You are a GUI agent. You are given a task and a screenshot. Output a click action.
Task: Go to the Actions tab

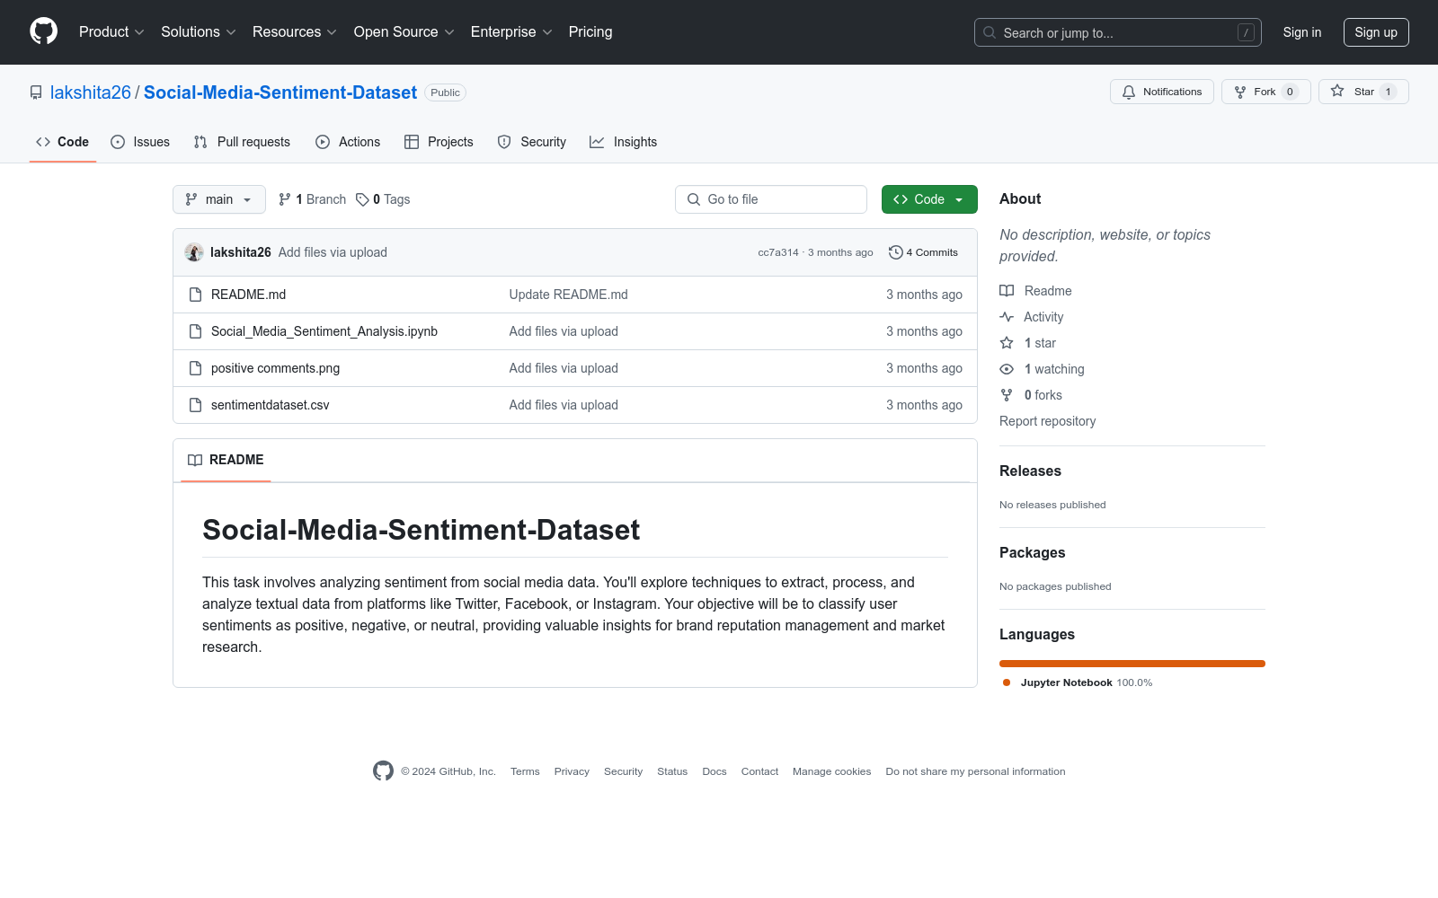click(x=348, y=142)
